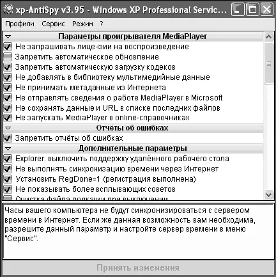Click the Принять изменения button

(x=138, y=267)
